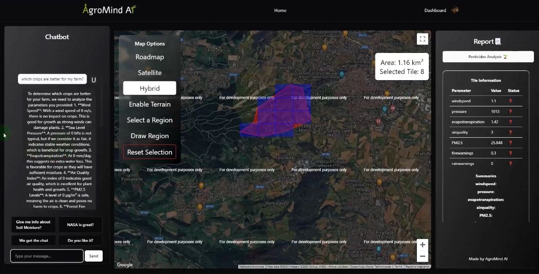Click the document icon beside Report
Viewport: 539px width, 274px height.
click(x=498, y=41)
